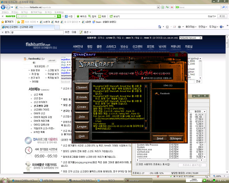The image size is (229, 183).
Task: Click the Naver toolbar 보내기 send icon
Action: [x=111, y=16]
